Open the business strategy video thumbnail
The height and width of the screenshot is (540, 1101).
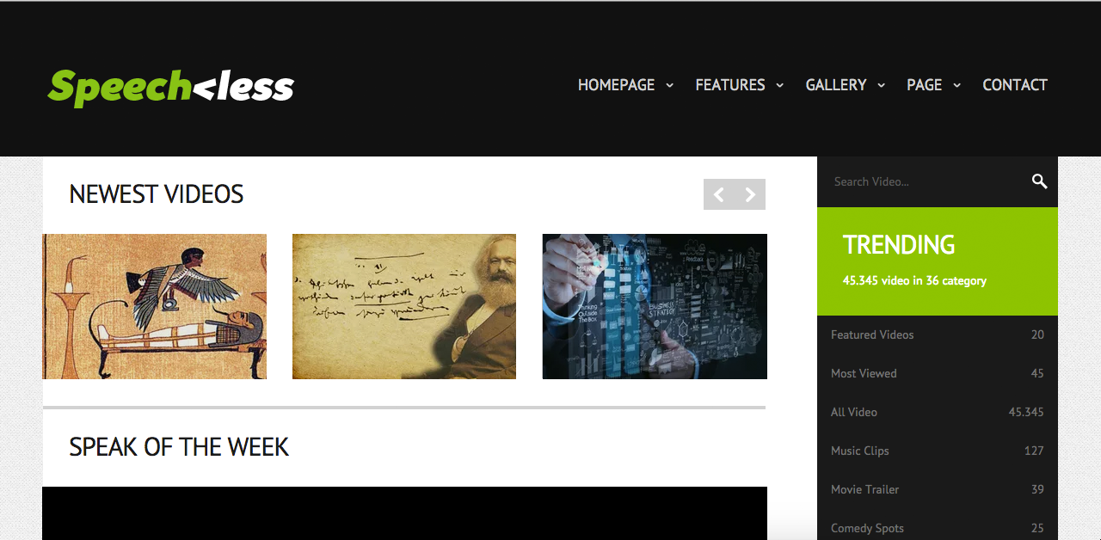pos(655,306)
